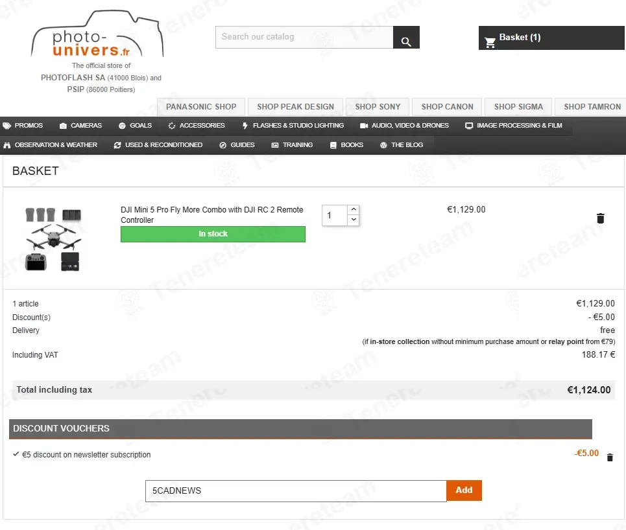Click the photo-univers.fr logo

(97, 35)
